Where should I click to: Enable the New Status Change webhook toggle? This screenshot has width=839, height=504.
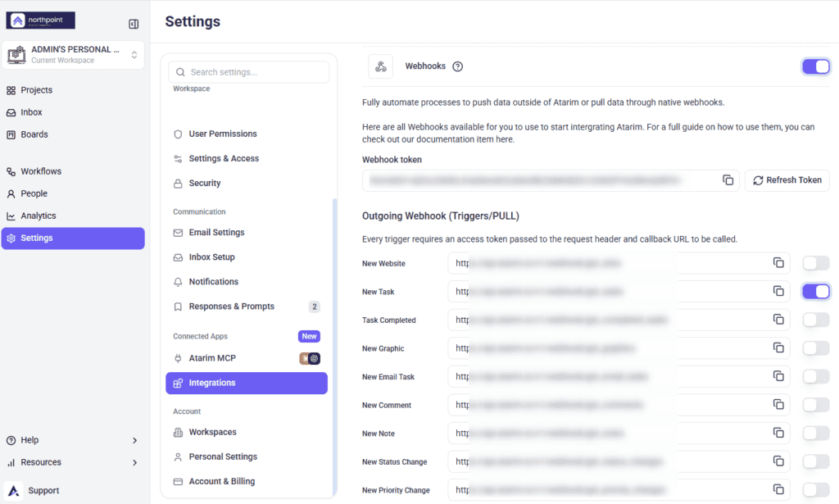pos(815,461)
